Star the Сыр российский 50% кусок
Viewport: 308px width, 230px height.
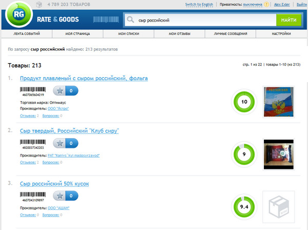[x=60, y=196]
